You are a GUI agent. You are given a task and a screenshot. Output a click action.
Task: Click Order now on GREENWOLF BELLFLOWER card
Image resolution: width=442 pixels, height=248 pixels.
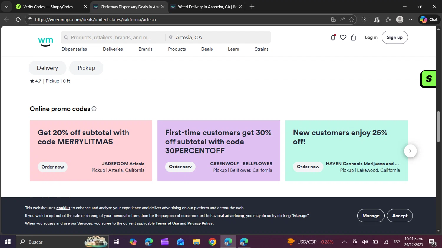[x=180, y=167]
